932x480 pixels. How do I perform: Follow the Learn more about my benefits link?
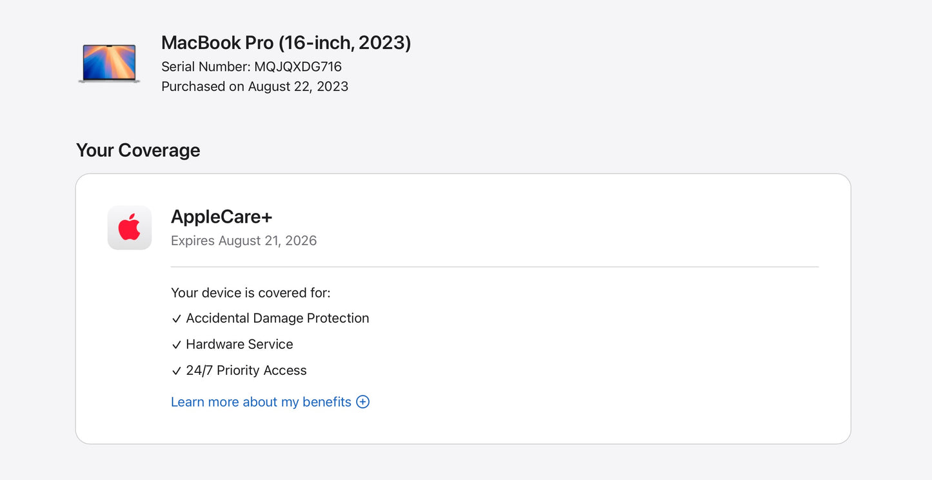pyautogui.click(x=261, y=401)
